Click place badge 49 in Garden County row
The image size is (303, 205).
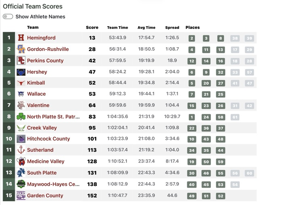[191, 196]
